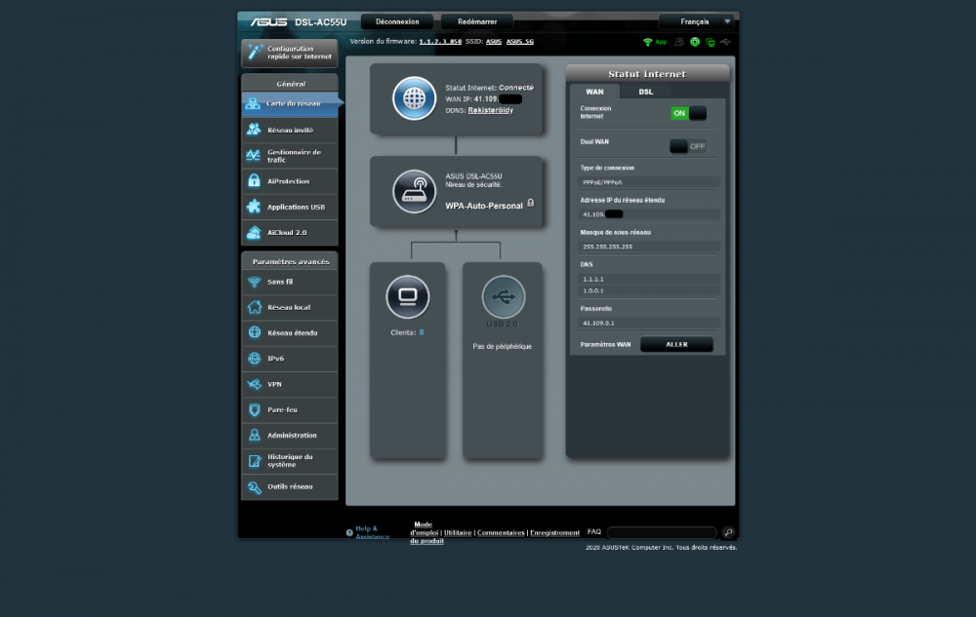Open the Clients computer icon
The image size is (976, 617).
[x=407, y=296]
